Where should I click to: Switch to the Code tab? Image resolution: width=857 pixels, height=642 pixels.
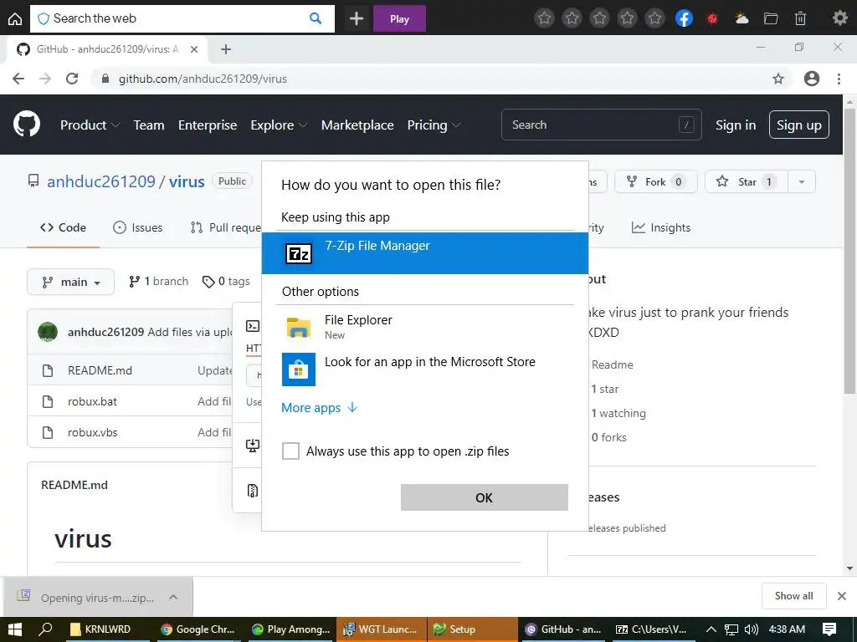63,227
